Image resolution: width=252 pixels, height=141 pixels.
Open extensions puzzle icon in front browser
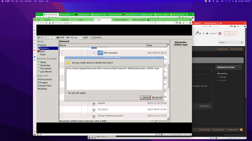[190, 23]
